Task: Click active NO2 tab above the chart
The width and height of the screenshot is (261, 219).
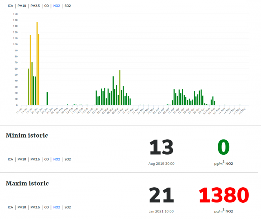Action: tap(57, 6)
